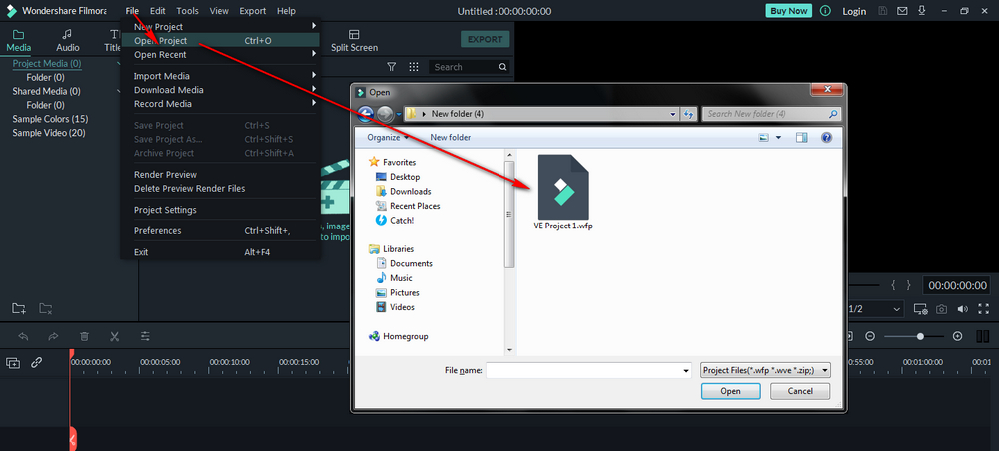This screenshot has height=451, width=999.
Task: Click the volume speaker icon in preview
Action: (x=963, y=309)
